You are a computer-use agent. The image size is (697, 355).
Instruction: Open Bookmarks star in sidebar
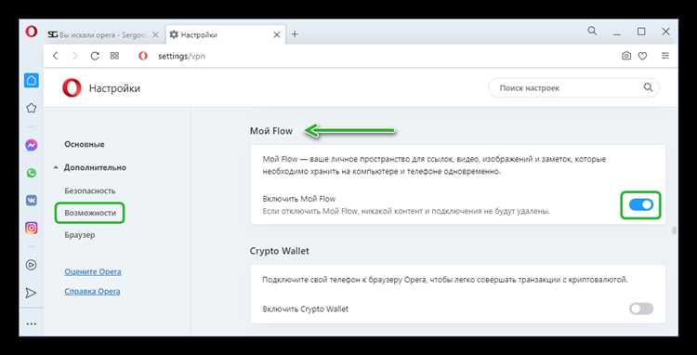pyautogui.click(x=31, y=108)
